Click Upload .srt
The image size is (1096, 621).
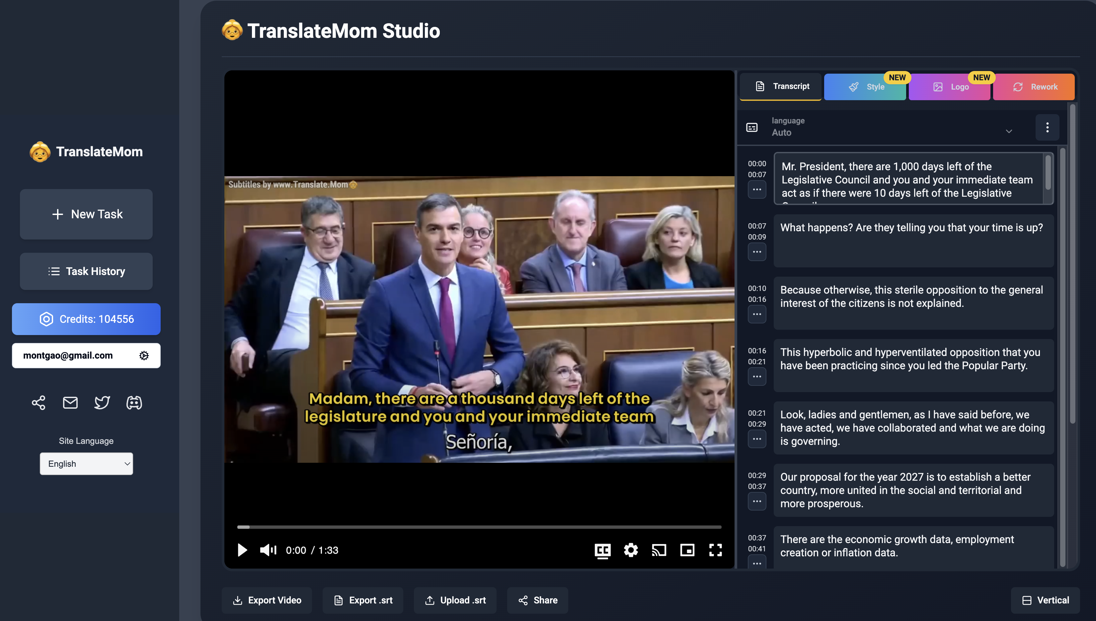point(455,600)
